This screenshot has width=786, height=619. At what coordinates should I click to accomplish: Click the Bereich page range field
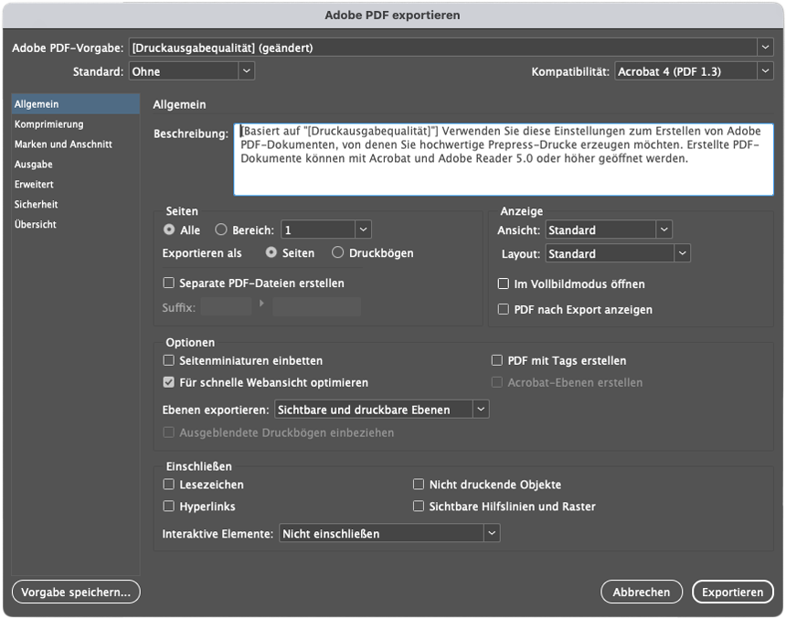coord(318,229)
